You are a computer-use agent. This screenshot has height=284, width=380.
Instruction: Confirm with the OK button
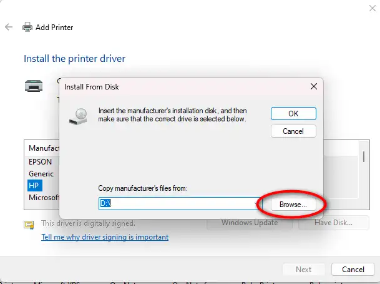293,113
